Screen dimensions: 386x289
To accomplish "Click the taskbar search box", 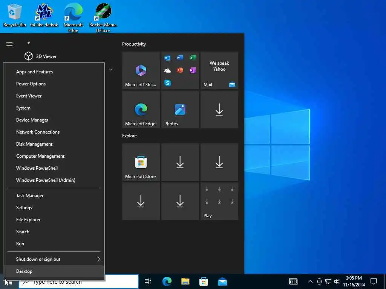I will click(78, 281).
